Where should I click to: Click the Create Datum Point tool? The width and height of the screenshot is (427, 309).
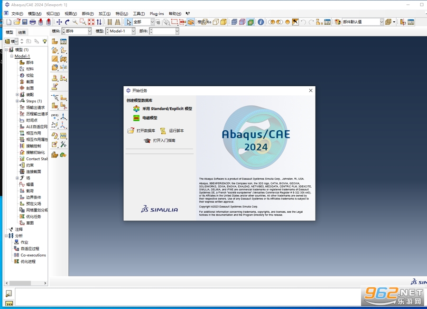(x=55, y=117)
